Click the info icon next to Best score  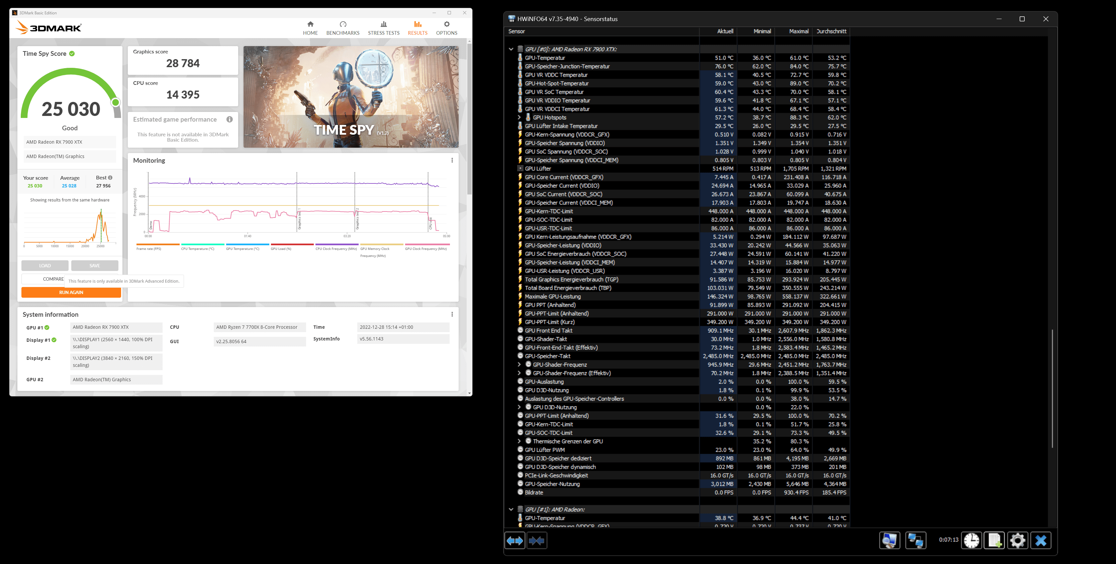point(110,177)
